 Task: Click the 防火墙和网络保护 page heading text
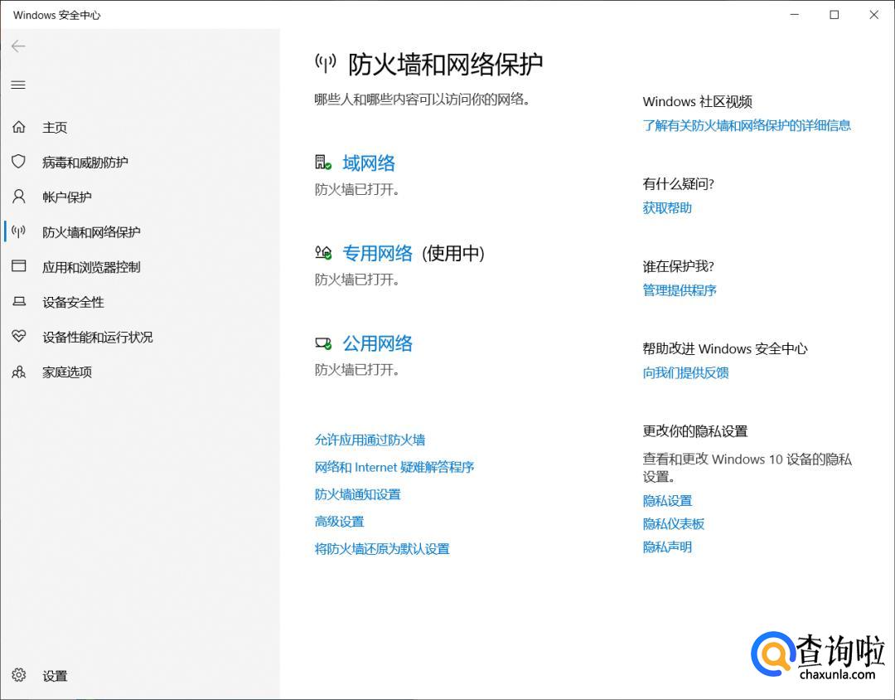tap(445, 64)
